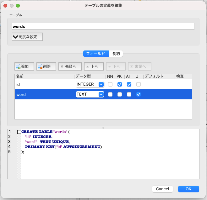
Task: Click the default value cell for id
Action: coord(159,84)
